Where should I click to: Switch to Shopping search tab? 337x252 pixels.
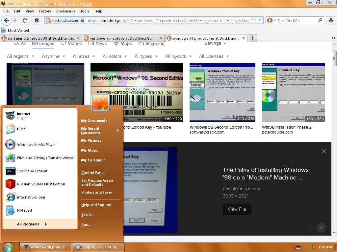point(151,44)
